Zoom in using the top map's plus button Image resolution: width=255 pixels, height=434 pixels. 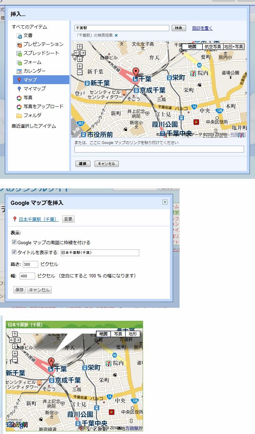(x=80, y=66)
